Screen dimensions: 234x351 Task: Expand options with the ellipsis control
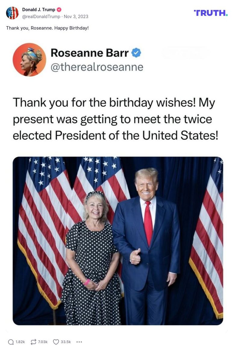coord(79,342)
